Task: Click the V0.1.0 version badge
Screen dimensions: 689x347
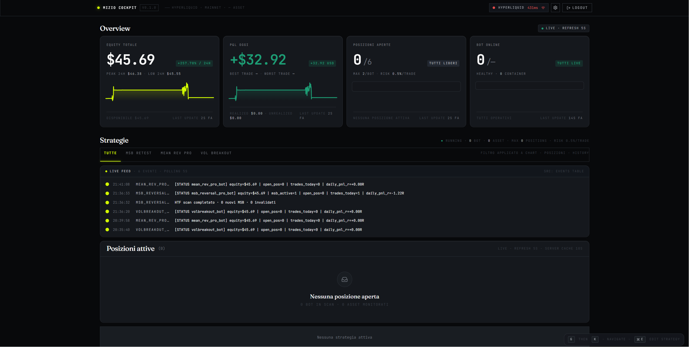Action: click(149, 8)
